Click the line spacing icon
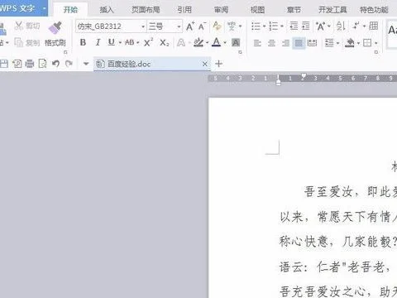 [x=329, y=43]
